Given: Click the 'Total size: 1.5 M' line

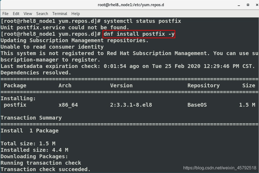Looking at the screenshot, I should pyautogui.click(x=28, y=143).
